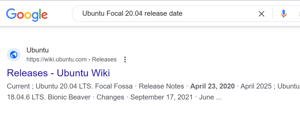Select the Releases breadcrumb in the URL
This screenshot has height=115, width=300.
pos(104,60)
